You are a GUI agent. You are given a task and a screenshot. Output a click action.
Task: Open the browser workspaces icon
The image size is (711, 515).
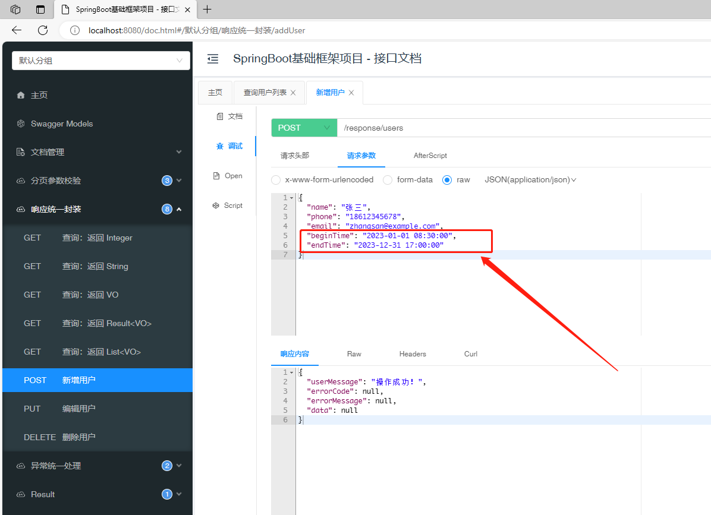coord(15,9)
